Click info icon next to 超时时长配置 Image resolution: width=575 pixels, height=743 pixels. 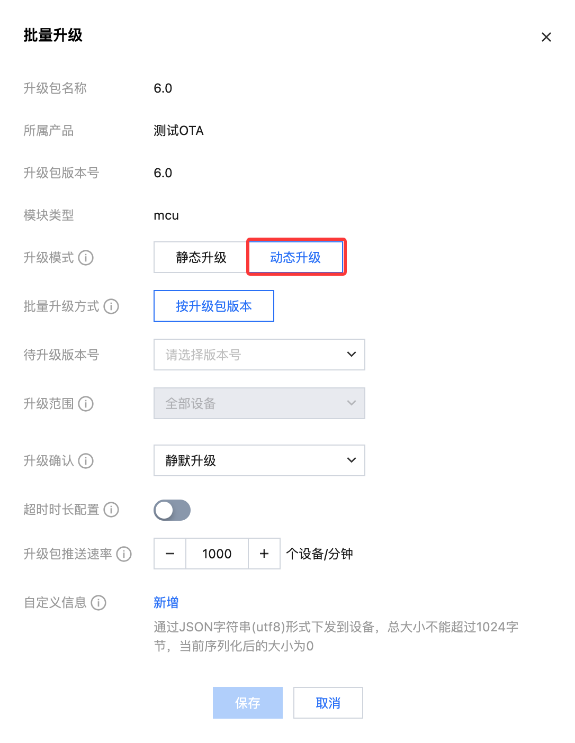(x=111, y=510)
